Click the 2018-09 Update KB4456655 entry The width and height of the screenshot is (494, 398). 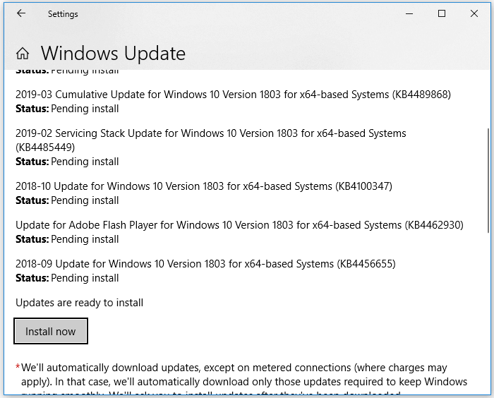[205, 264]
